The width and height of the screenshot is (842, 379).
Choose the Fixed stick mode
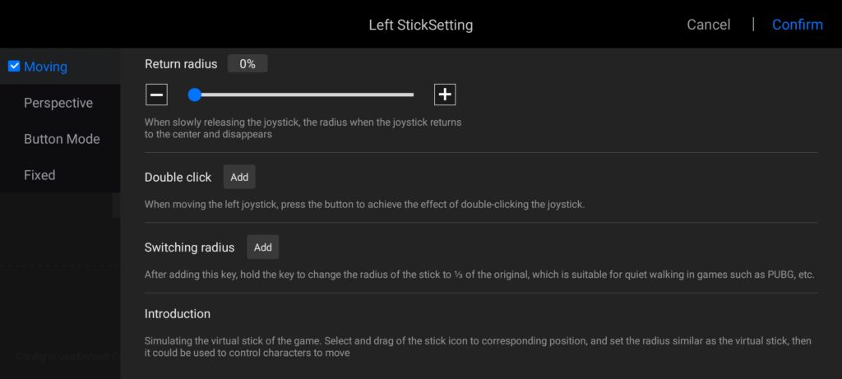[x=39, y=175]
